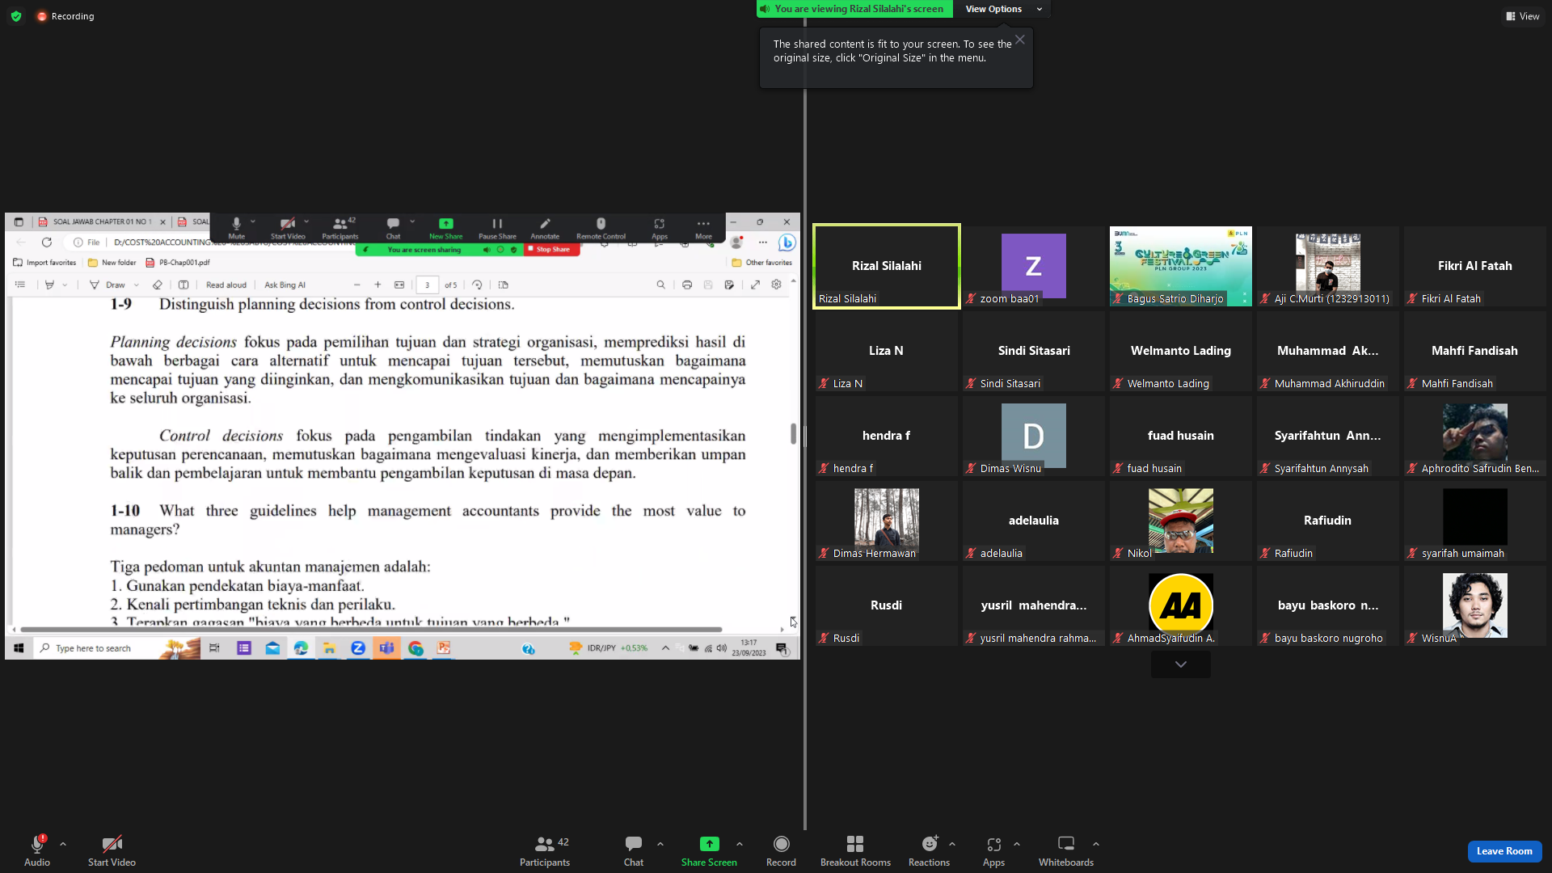Open the Chat panel
This screenshot has height=873, width=1552.
pos(634,850)
